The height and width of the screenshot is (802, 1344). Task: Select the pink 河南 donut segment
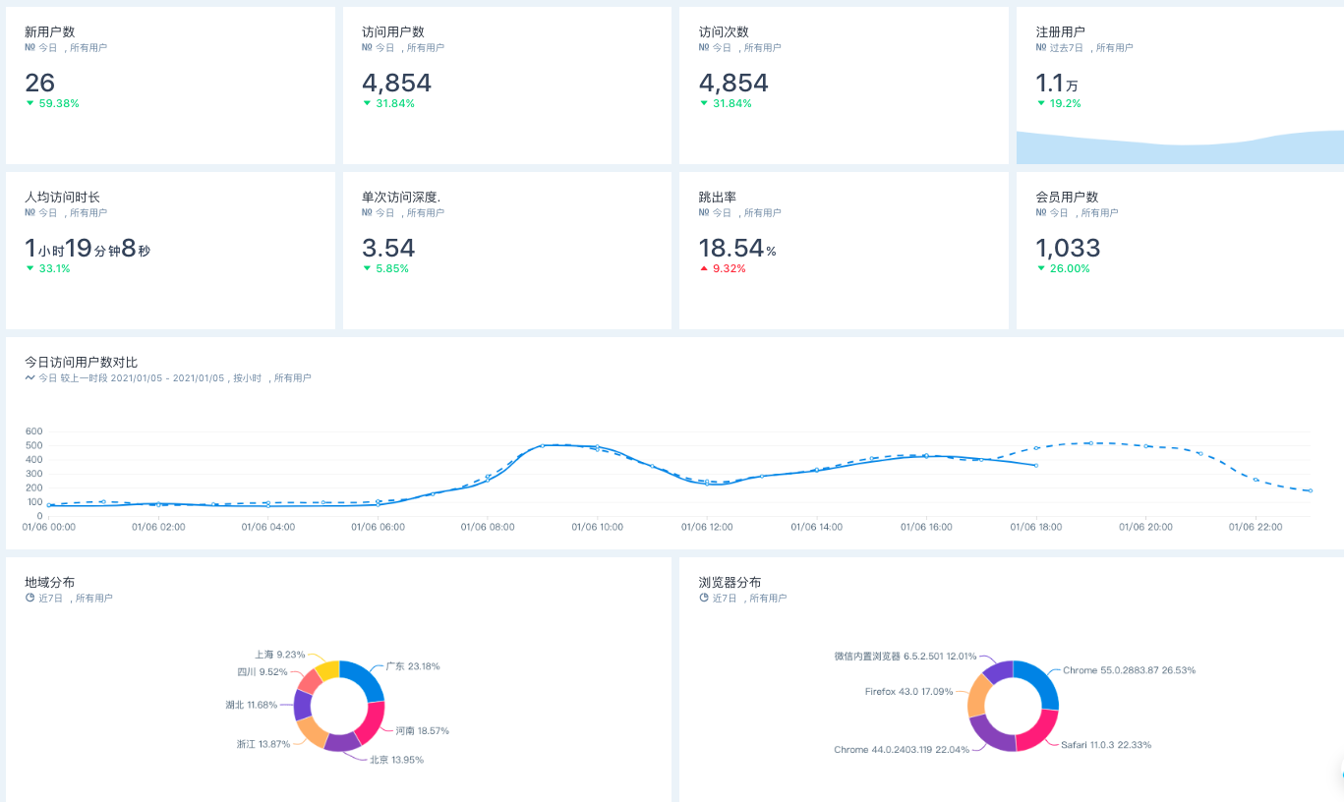(373, 722)
